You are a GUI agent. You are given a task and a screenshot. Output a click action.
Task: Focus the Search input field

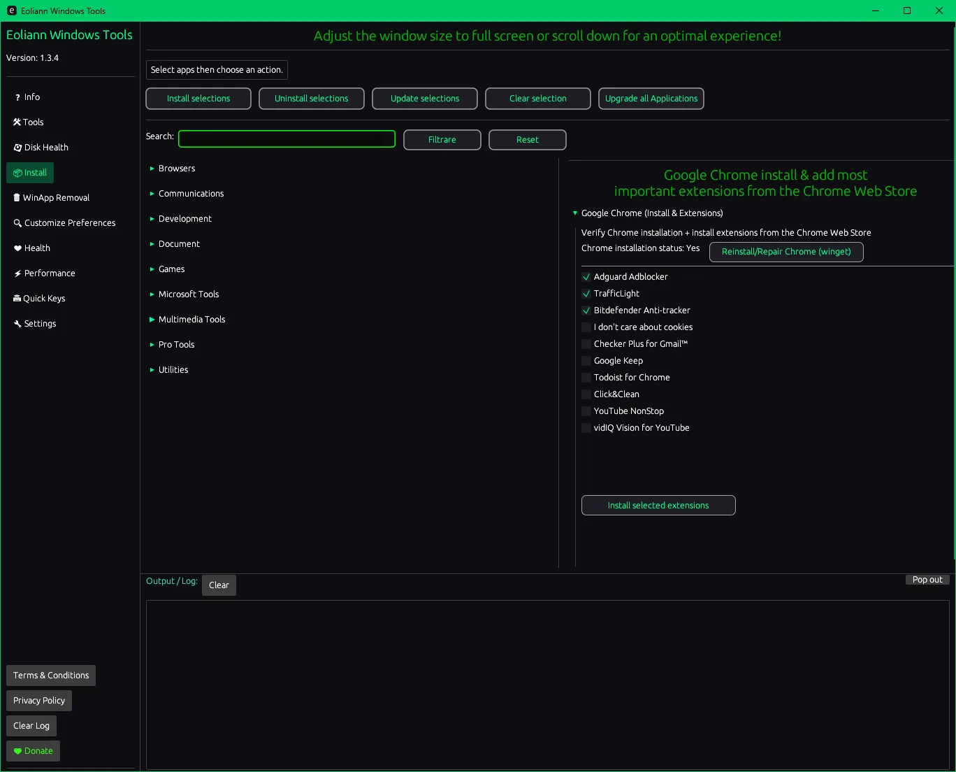click(x=287, y=139)
